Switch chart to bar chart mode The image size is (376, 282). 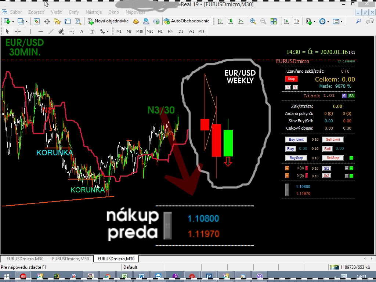click(x=220, y=21)
